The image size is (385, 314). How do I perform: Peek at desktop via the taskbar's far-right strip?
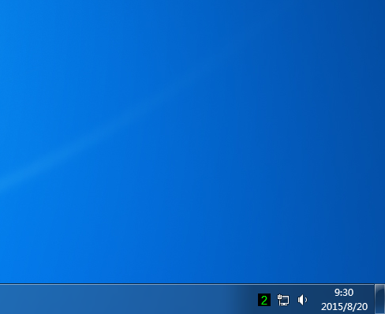tap(379, 299)
